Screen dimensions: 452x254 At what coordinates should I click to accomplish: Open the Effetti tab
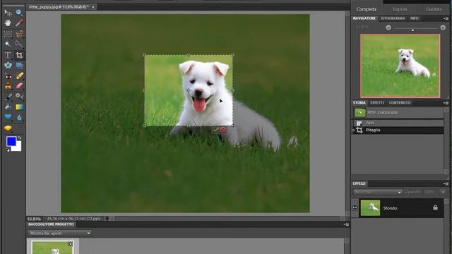[377, 103]
